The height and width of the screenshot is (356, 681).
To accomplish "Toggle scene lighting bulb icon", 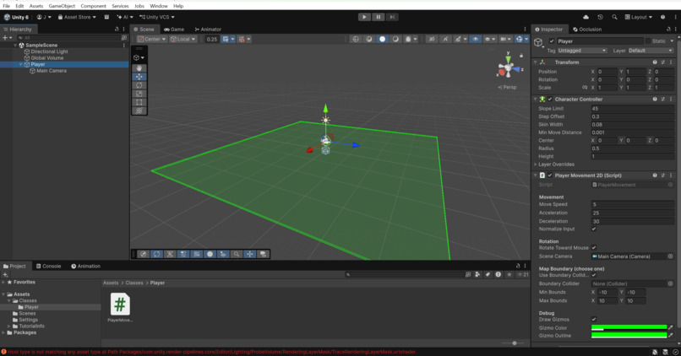I will 445,39.
